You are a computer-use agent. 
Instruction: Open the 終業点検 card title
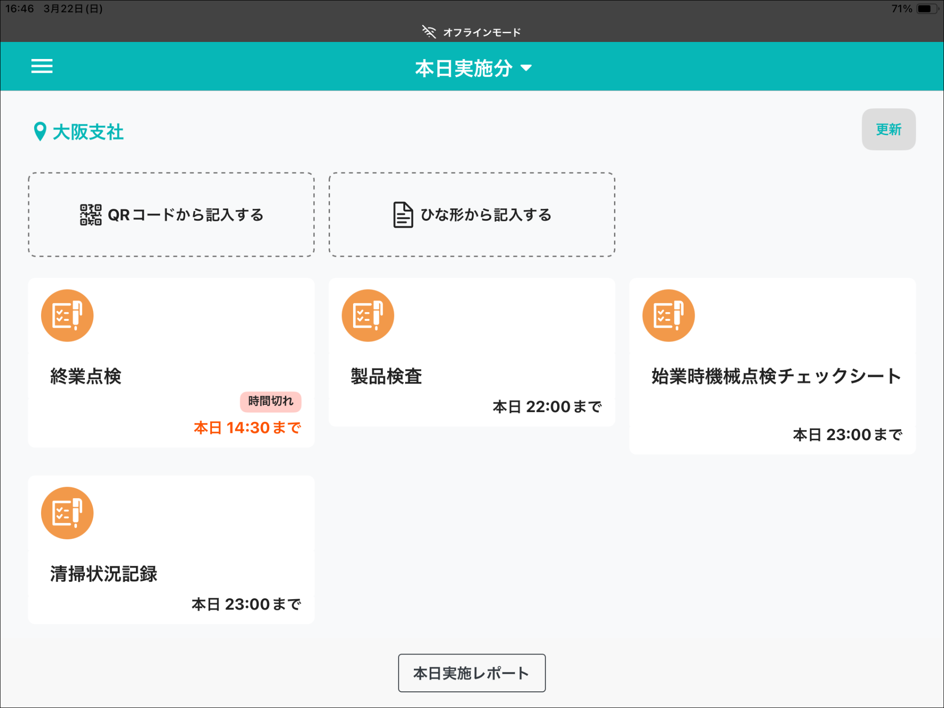86,376
